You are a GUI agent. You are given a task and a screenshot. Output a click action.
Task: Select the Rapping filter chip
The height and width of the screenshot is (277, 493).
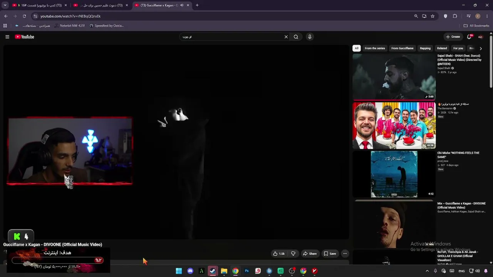click(425, 48)
